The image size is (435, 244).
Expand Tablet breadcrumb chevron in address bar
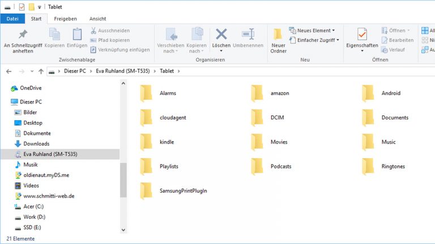click(x=178, y=71)
